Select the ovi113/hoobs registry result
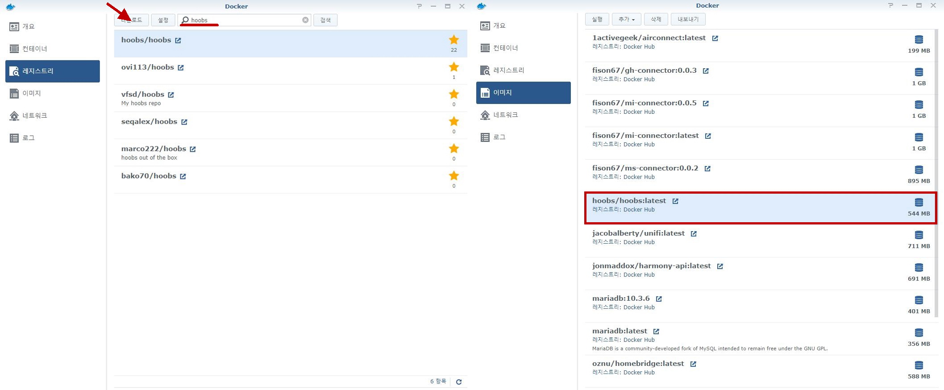 (291, 71)
